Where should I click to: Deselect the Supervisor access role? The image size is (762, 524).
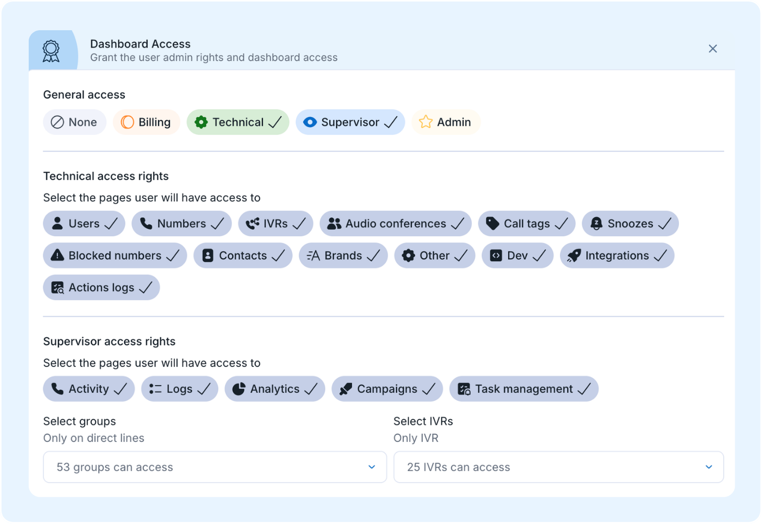coord(350,122)
